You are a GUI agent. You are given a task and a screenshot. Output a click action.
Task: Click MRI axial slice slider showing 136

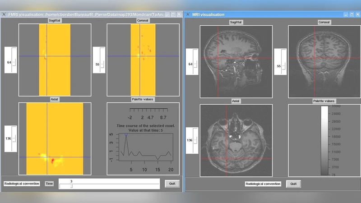[192, 140]
